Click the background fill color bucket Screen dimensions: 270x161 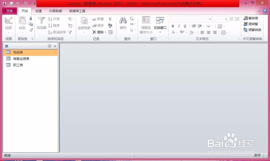191,32
